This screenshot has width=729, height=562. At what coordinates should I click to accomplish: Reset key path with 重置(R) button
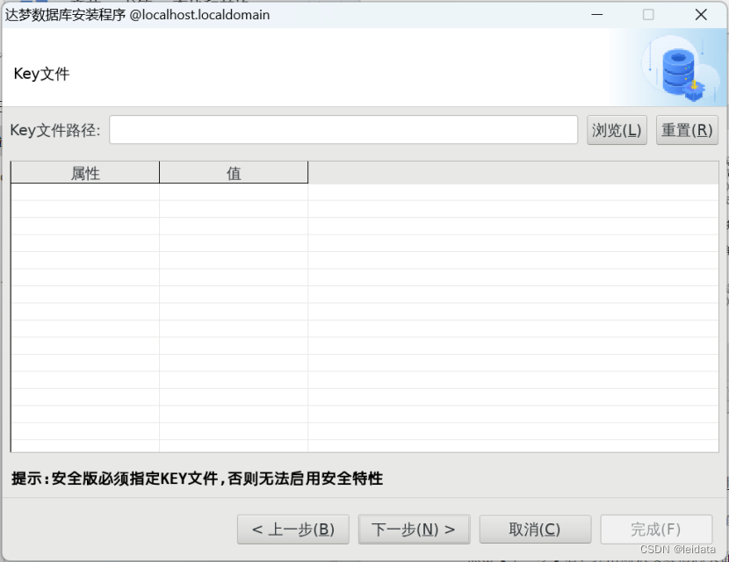[687, 130]
